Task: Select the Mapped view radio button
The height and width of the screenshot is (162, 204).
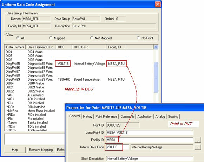Action: [51, 38]
